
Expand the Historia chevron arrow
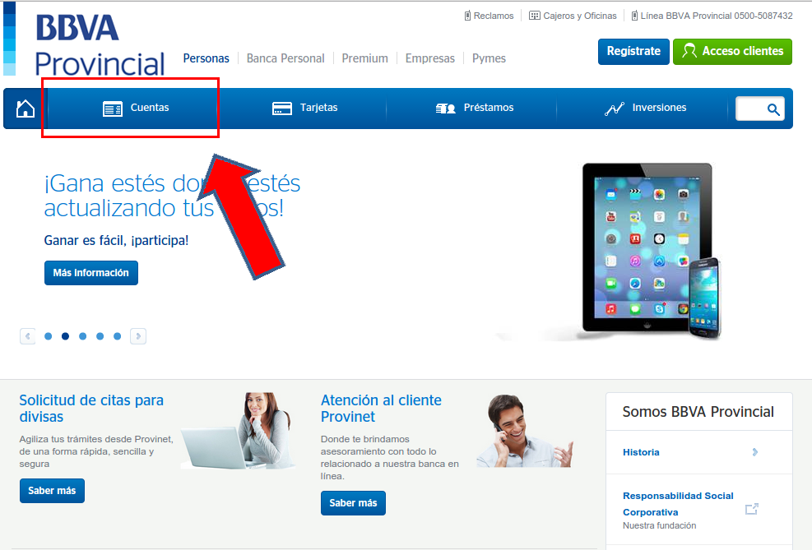pyautogui.click(x=754, y=452)
